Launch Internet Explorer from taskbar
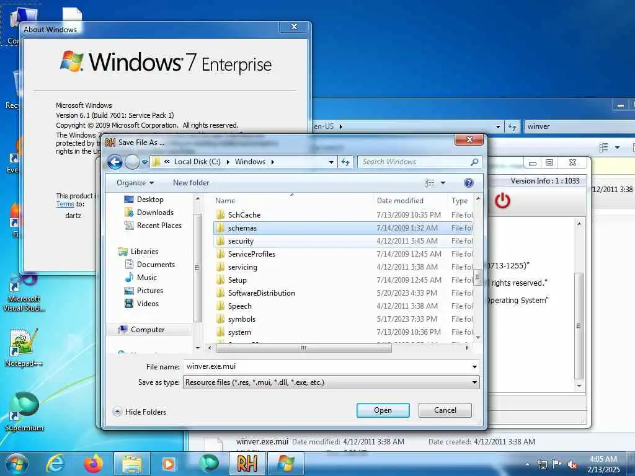 [x=55, y=464]
